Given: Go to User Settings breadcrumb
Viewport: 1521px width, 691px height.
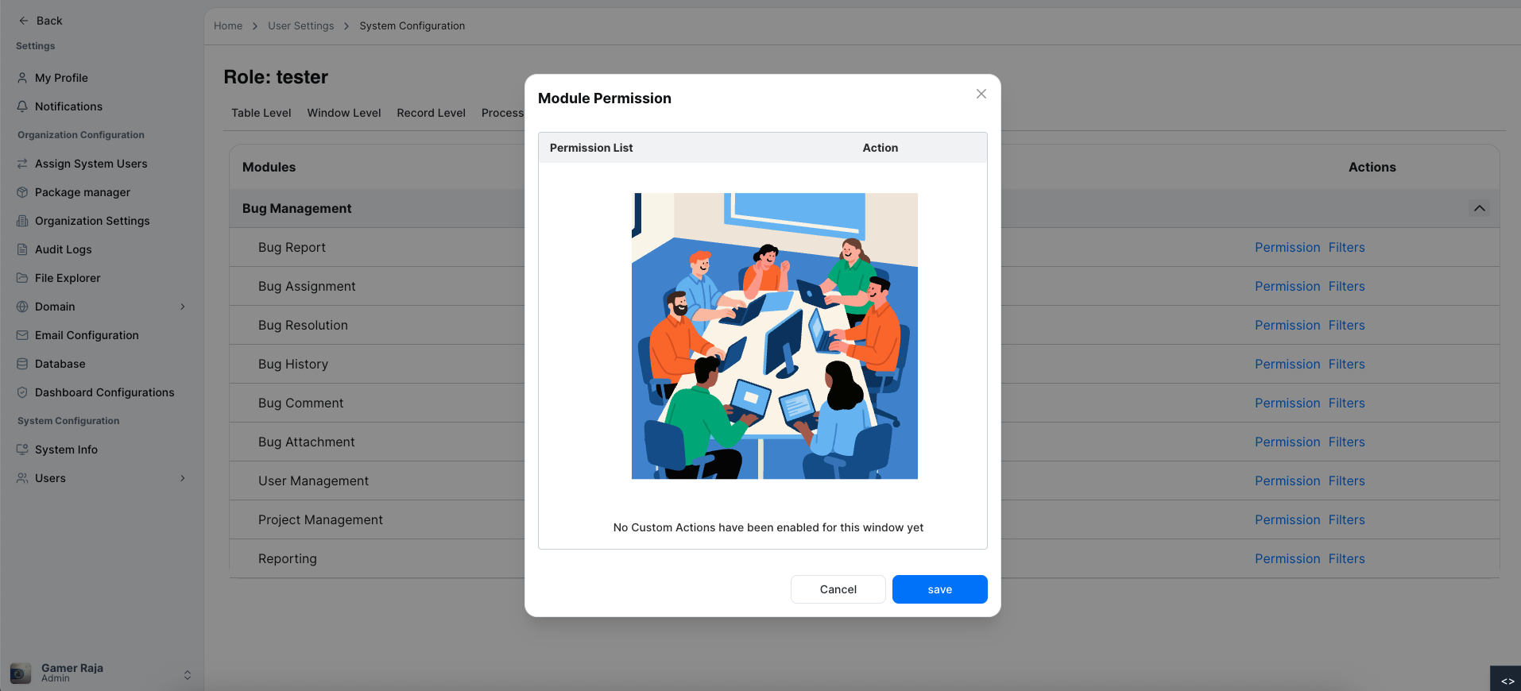Looking at the screenshot, I should click(x=301, y=26).
